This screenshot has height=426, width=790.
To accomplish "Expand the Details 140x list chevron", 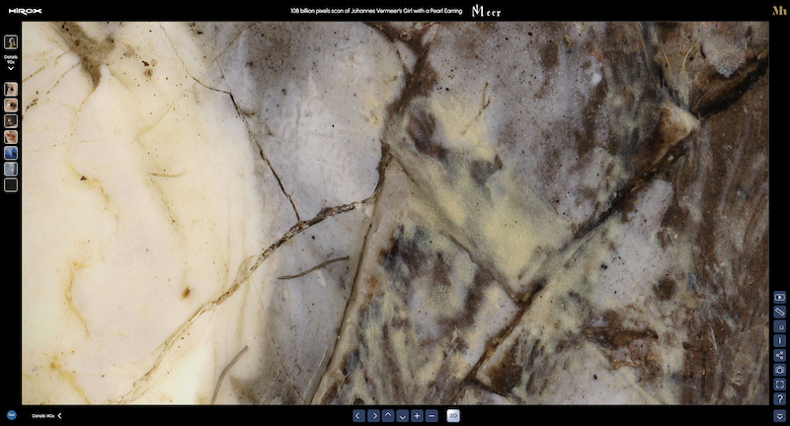I will click(59, 416).
